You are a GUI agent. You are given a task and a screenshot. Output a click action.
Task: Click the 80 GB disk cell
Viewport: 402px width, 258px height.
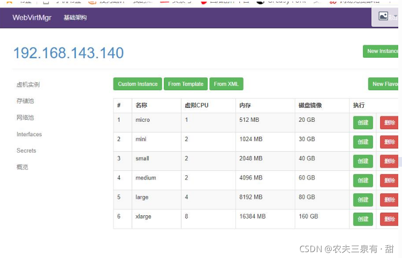tap(322, 200)
